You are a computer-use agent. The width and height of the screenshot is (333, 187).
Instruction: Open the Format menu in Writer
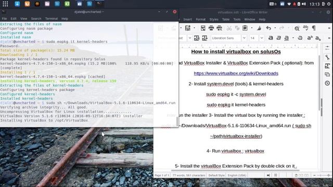click(x=200, y=19)
